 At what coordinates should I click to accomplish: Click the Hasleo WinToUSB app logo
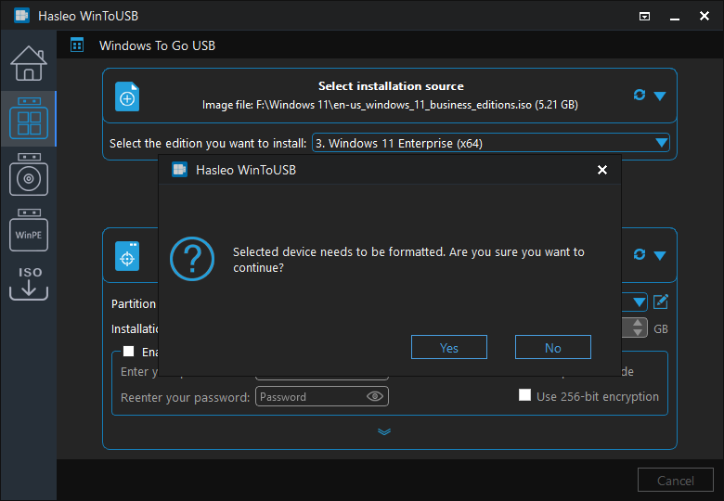[21, 15]
